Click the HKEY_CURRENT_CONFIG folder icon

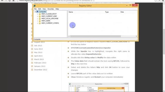[40, 23]
